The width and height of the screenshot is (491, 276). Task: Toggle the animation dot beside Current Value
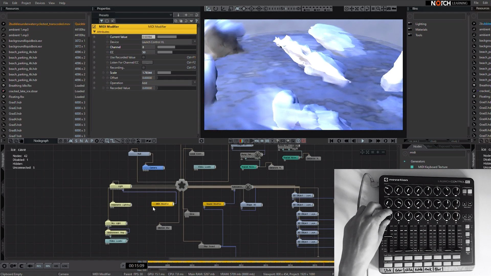click(107, 37)
